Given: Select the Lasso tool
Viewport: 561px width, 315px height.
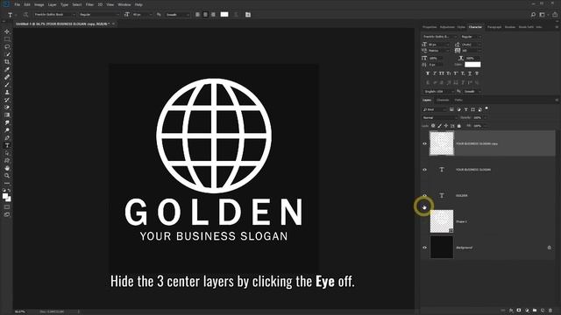Looking at the screenshot, I should 7,46.
